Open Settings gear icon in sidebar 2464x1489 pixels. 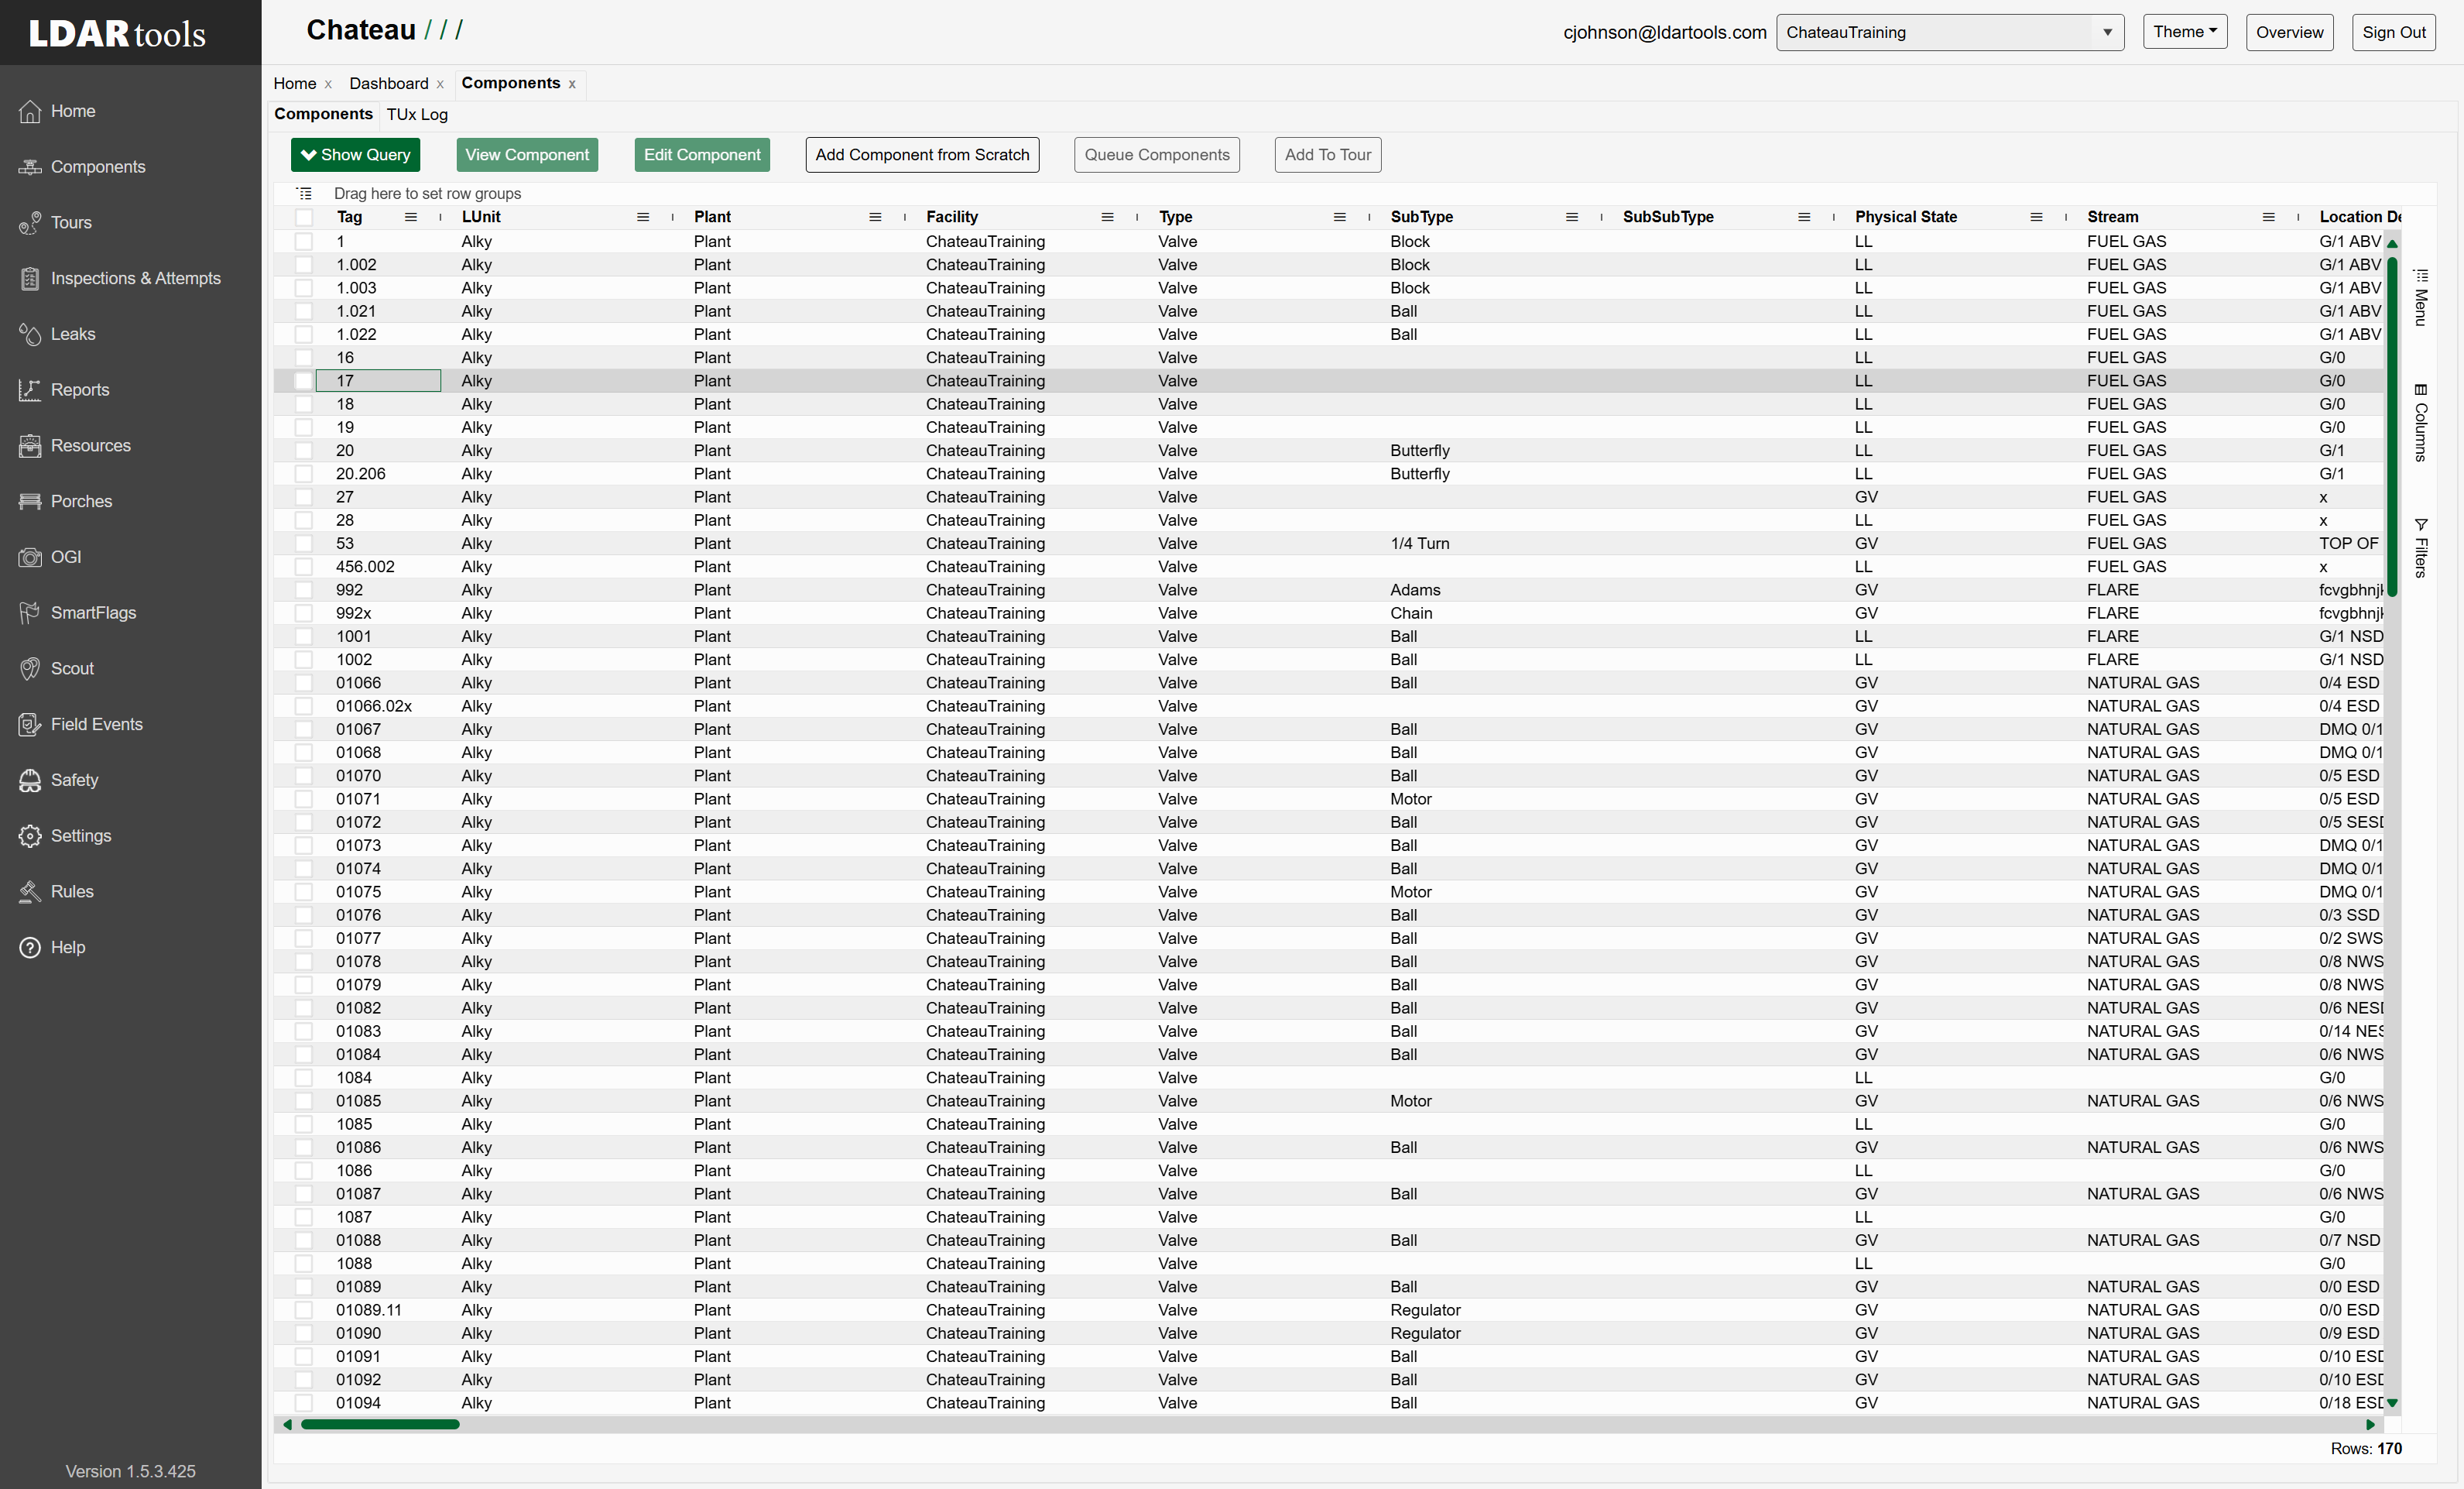pyautogui.click(x=30, y=836)
